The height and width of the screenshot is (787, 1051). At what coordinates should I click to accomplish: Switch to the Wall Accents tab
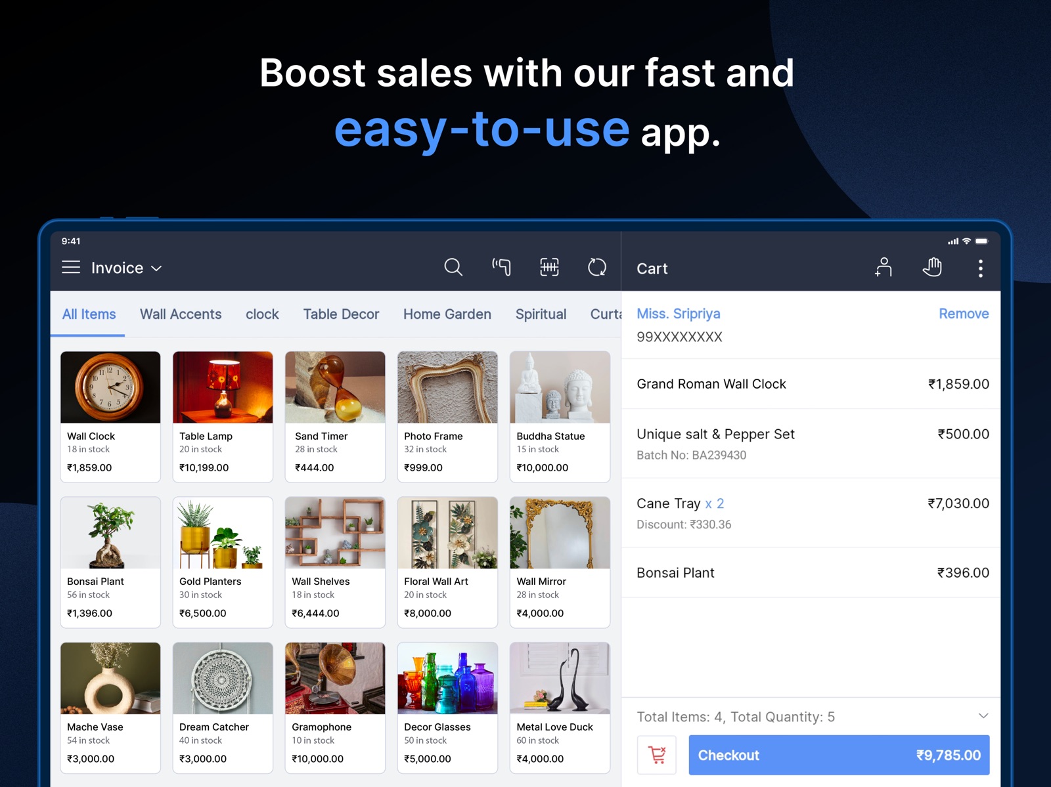(181, 314)
